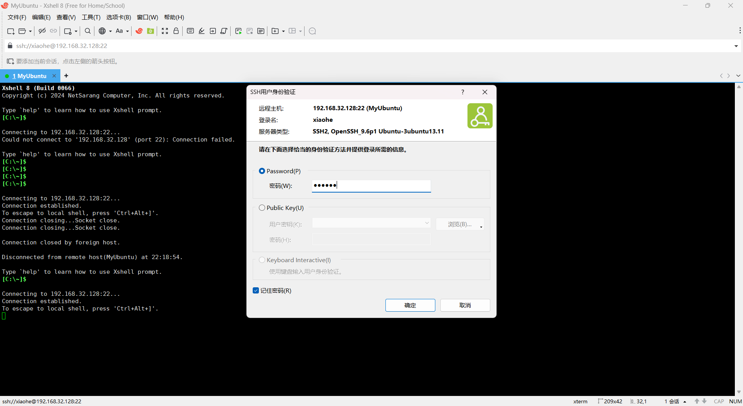
Task: Go to next tab arrow
Action: point(729,76)
